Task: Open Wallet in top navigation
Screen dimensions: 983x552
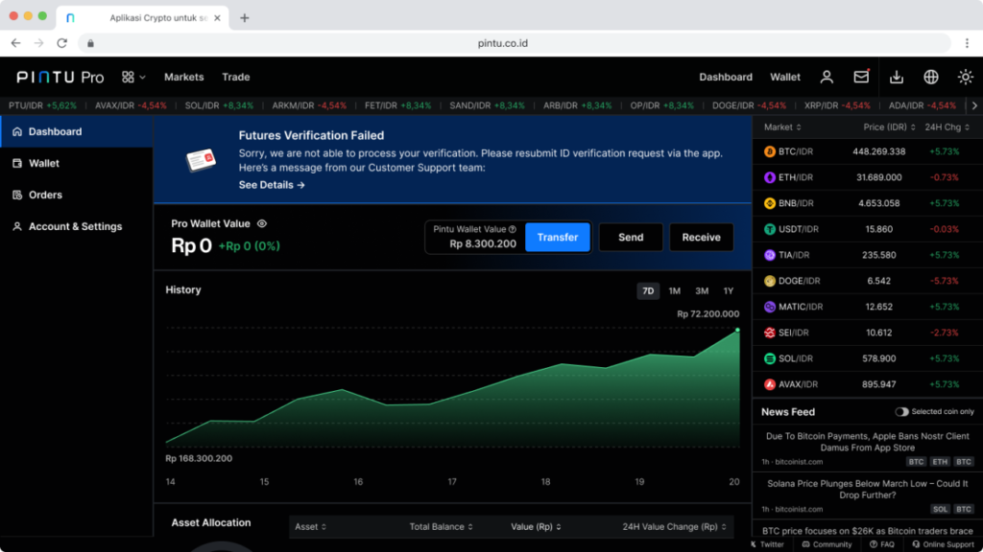Action: [785, 77]
